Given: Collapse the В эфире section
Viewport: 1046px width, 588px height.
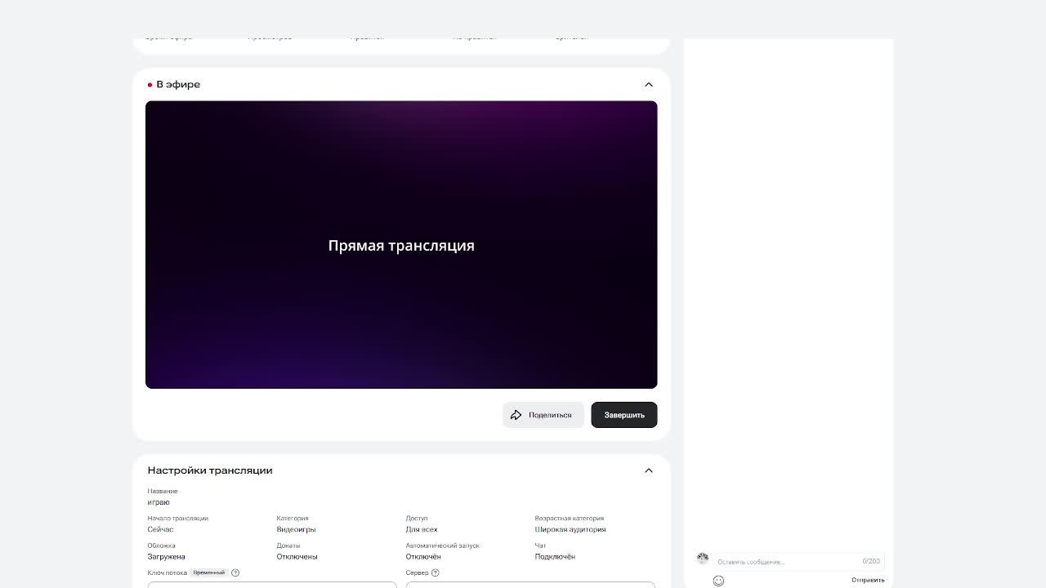Looking at the screenshot, I should click(x=649, y=84).
